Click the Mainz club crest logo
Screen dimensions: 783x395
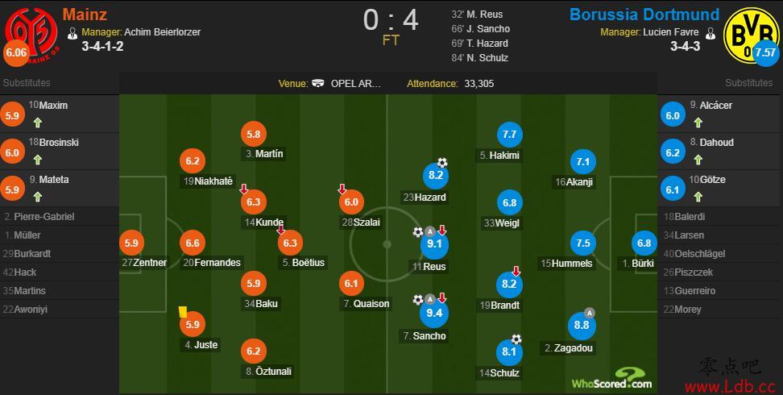[x=31, y=36]
